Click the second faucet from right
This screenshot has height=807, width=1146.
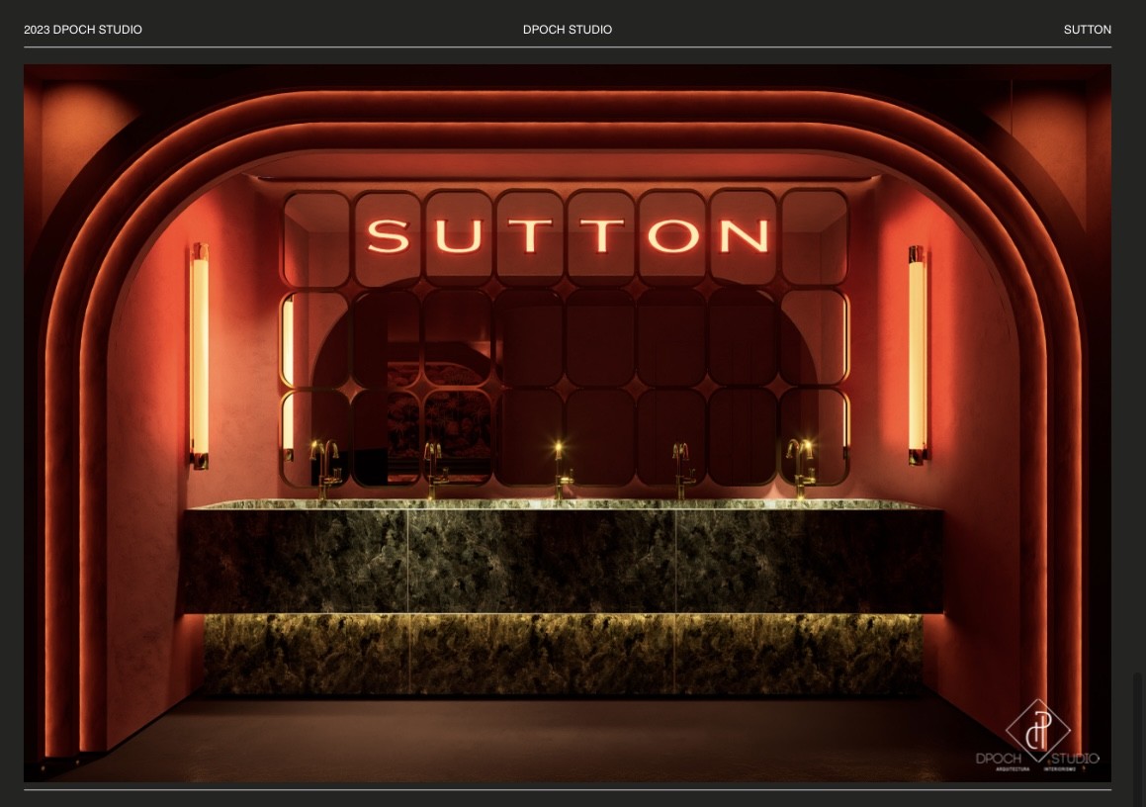[681, 468]
